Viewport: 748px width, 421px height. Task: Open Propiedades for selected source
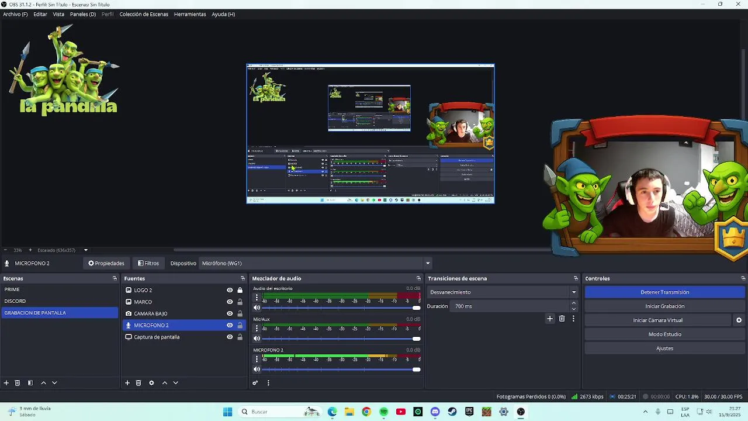[x=106, y=263]
